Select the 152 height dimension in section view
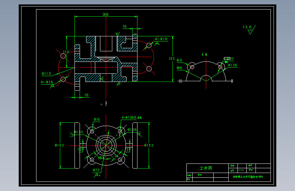This screenshot has height=191, width=295. (x=172, y=59)
